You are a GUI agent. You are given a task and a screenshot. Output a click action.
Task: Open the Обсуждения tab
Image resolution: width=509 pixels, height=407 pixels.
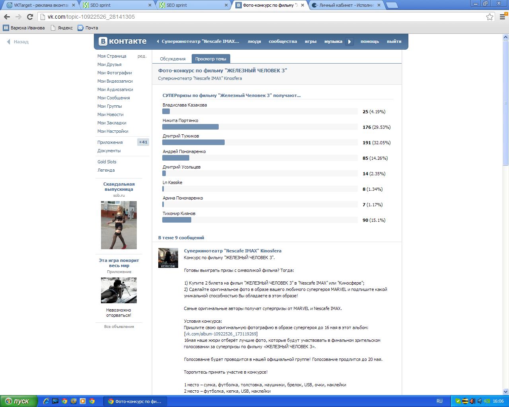tap(173, 59)
